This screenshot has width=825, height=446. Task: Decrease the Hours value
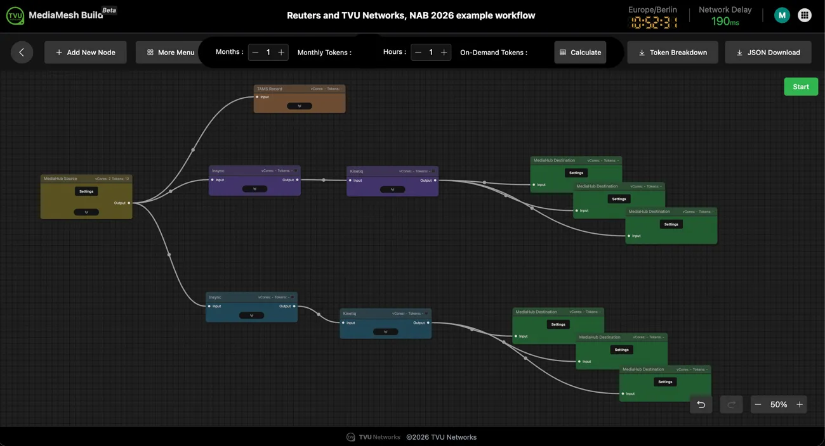pyautogui.click(x=418, y=53)
